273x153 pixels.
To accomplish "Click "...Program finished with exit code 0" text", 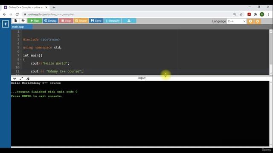I will click(x=44, y=92).
